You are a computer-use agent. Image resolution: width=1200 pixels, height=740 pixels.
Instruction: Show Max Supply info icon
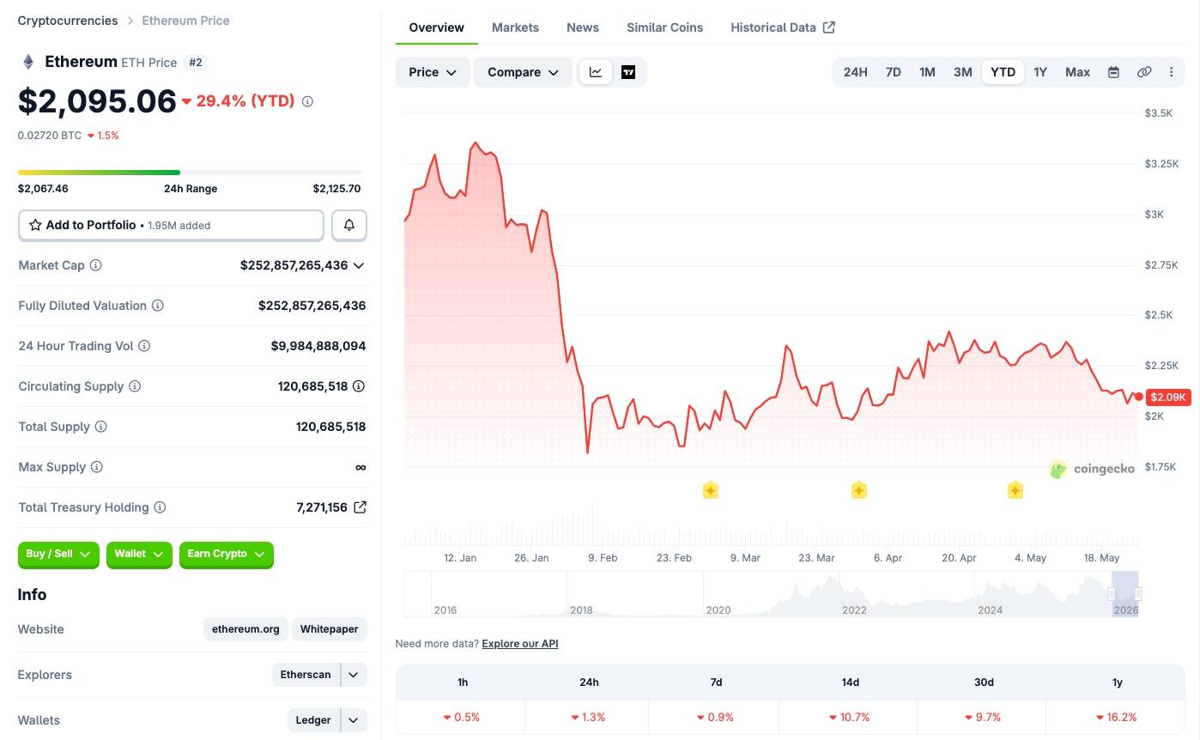pyautogui.click(x=96, y=467)
